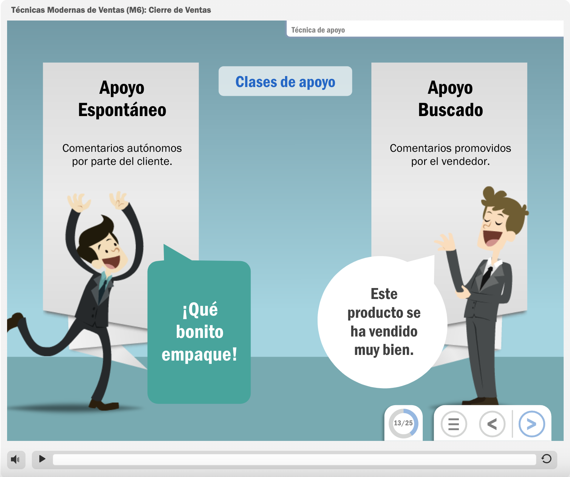The height and width of the screenshot is (477, 570).
Task: Open the hamburger menu of slides
Action: 454,424
